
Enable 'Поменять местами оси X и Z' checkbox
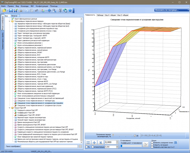click(x=152, y=147)
